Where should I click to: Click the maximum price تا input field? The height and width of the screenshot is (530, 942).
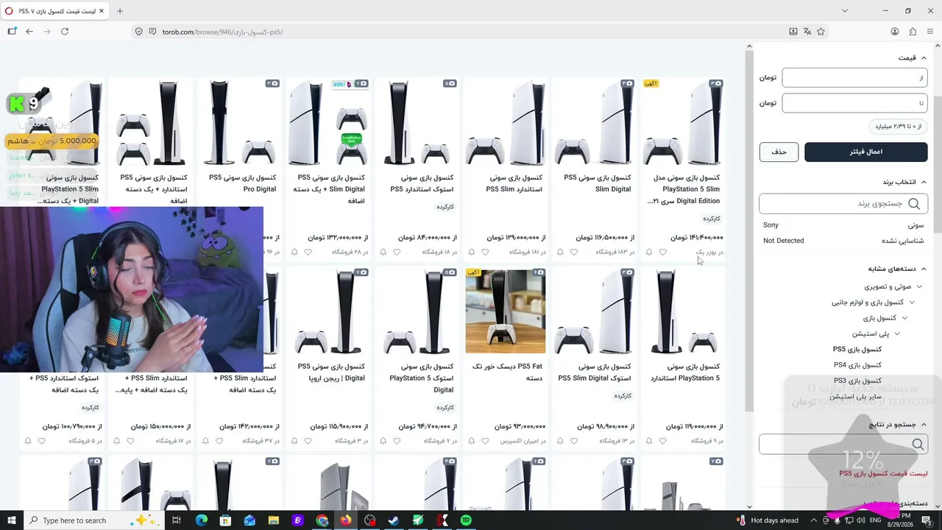coord(854,103)
